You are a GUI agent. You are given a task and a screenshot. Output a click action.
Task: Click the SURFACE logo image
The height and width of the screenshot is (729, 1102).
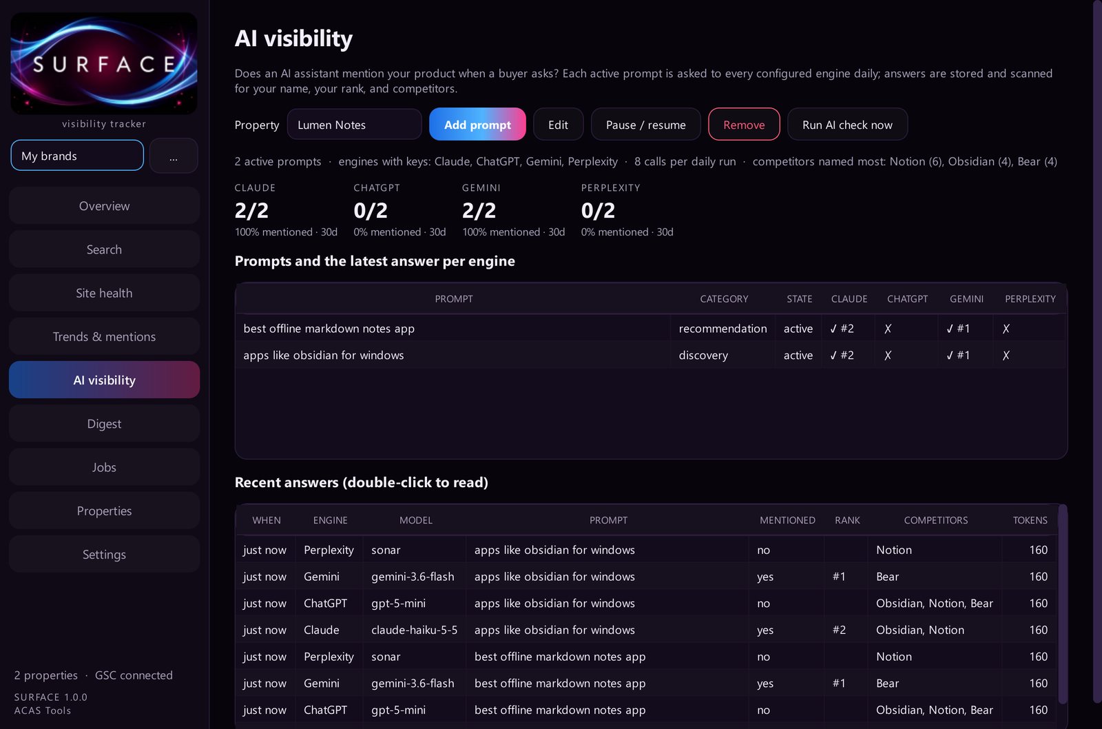104,63
